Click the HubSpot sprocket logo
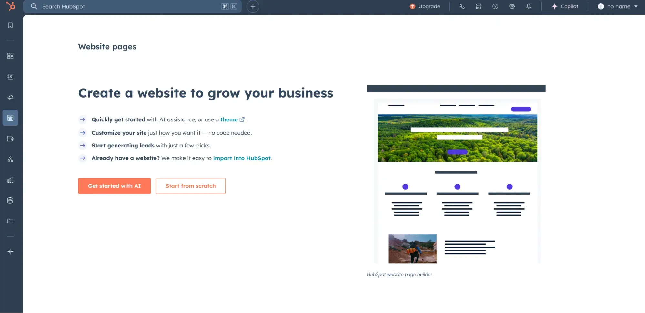 coord(11,6)
